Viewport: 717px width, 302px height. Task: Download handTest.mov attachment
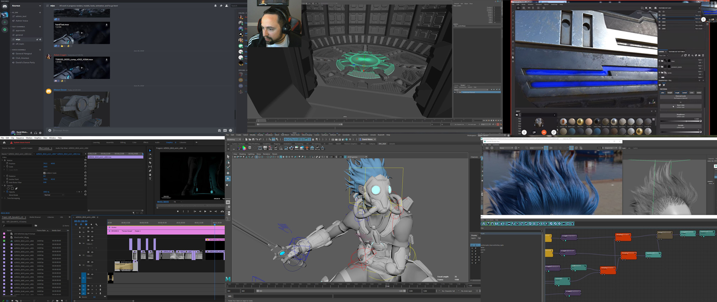point(107,25)
